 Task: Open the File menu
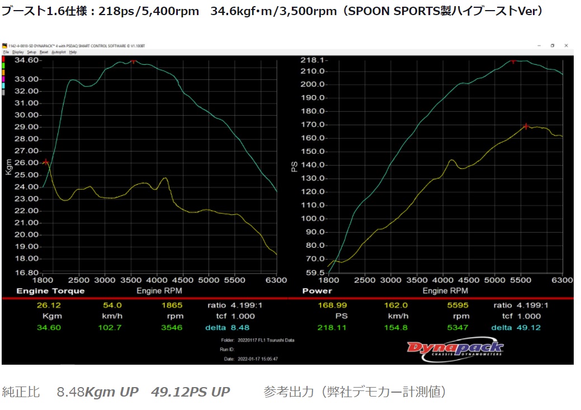[x=6, y=52]
